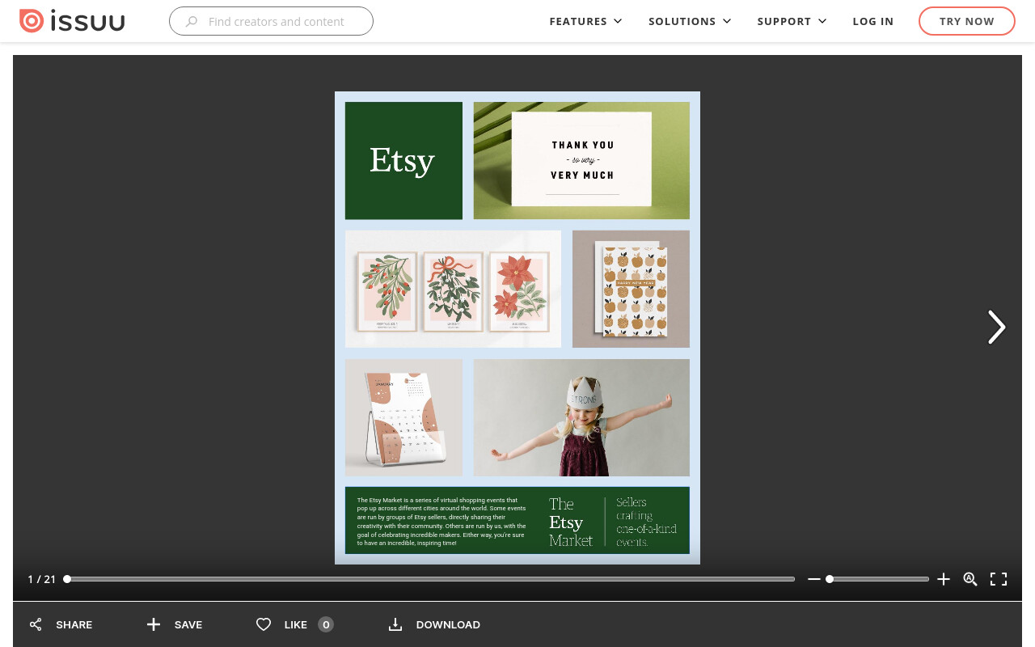Viewport: 1035px width, 647px height.
Task: Click the Support dropdown chevron
Action: [822, 21]
